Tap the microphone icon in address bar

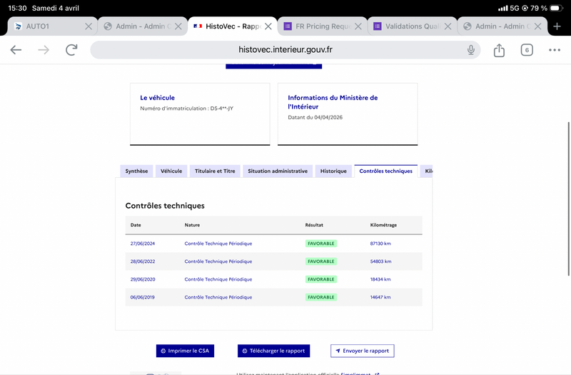(x=471, y=50)
